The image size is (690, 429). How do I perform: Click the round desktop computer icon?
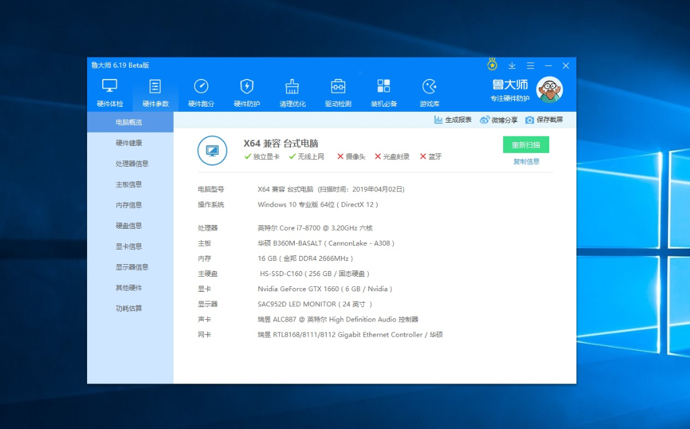pos(213,150)
